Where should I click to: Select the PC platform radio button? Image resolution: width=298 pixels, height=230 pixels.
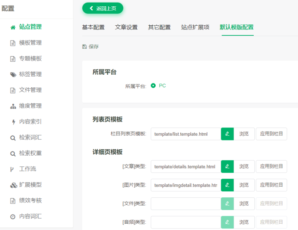coord(153,85)
